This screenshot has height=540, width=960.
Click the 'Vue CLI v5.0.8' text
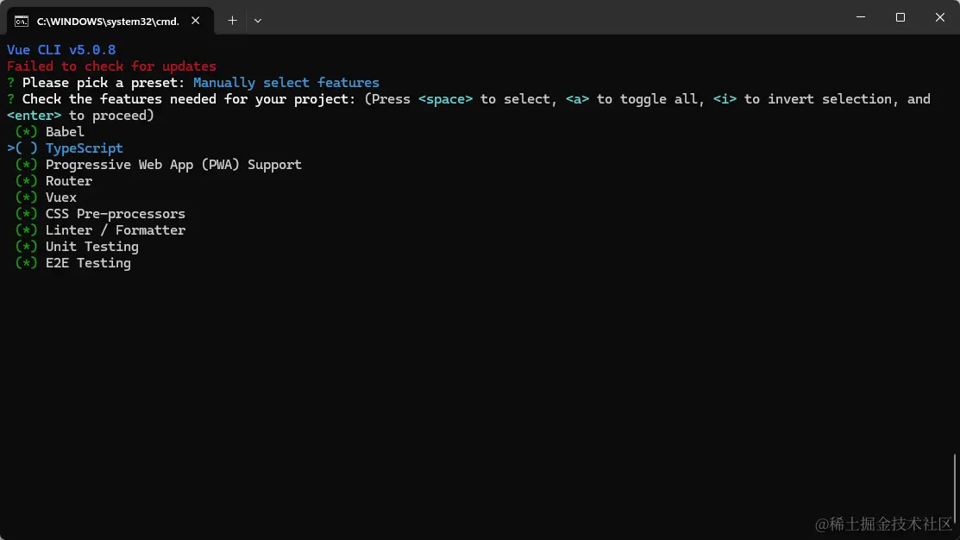(61, 49)
